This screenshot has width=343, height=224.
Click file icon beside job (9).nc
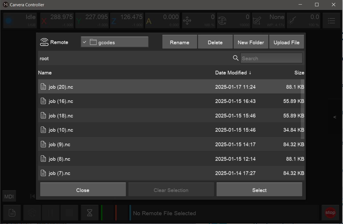pos(43,144)
